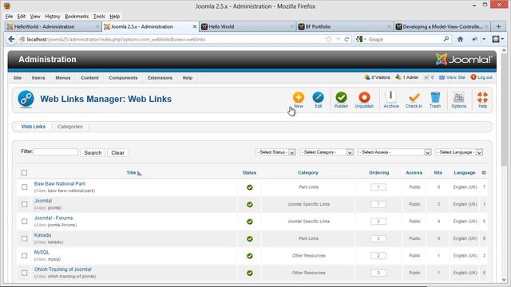Click the Filter text input field
Viewport: 511px width, 287px height.
click(56, 152)
